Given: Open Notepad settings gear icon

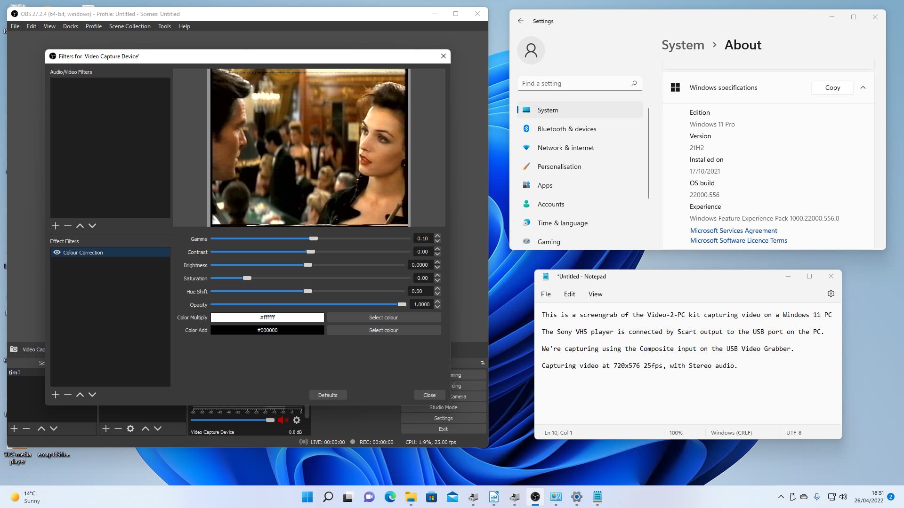Looking at the screenshot, I should tap(831, 294).
